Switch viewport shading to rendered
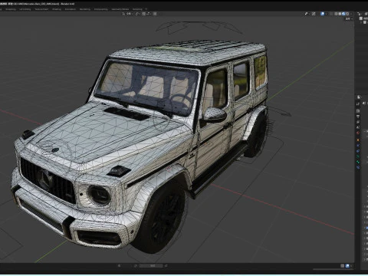Image resolution: width=368 pixels, height=276 pixels. click(x=347, y=14)
